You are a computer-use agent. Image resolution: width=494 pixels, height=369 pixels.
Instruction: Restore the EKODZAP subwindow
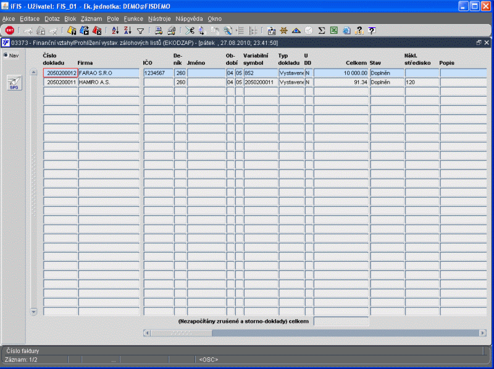click(x=479, y=43)
